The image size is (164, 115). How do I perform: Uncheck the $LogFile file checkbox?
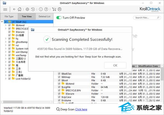[59, 87]
